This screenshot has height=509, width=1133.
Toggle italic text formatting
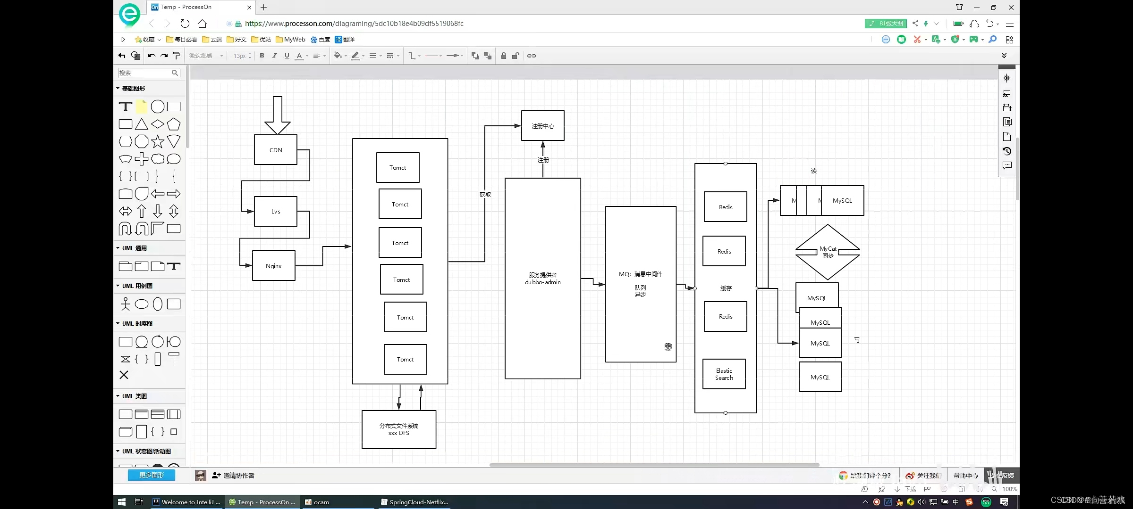pyautogui.click(x=274, y=56)
